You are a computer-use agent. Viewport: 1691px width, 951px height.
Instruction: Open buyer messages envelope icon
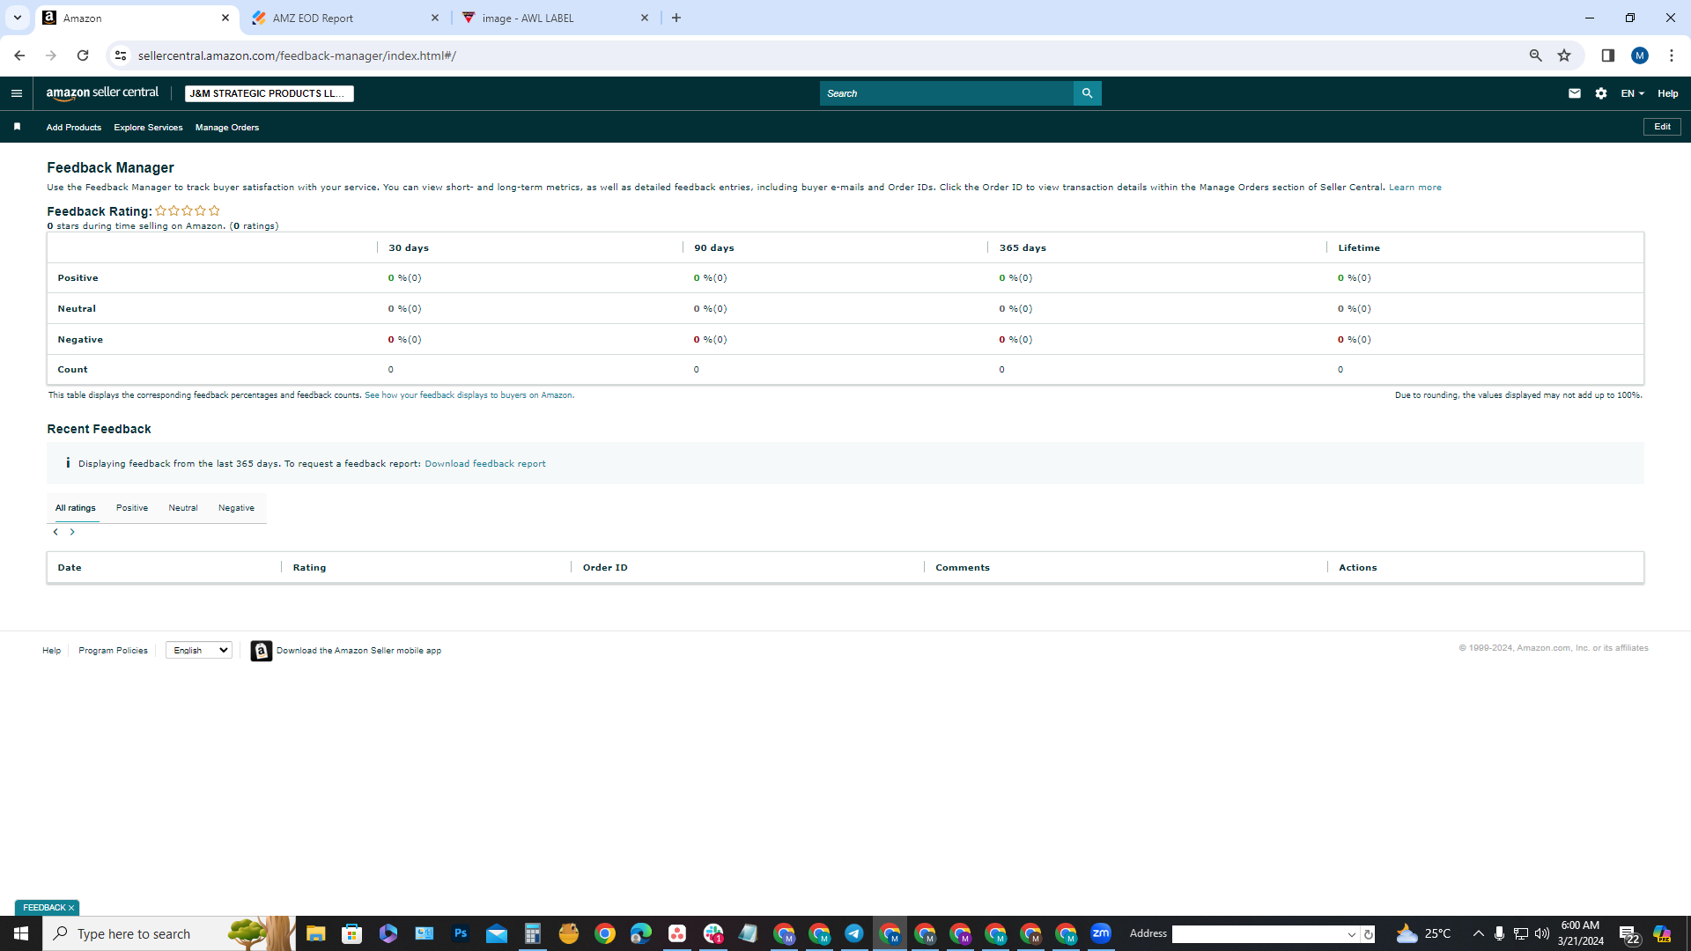[x=1575, y=93]
